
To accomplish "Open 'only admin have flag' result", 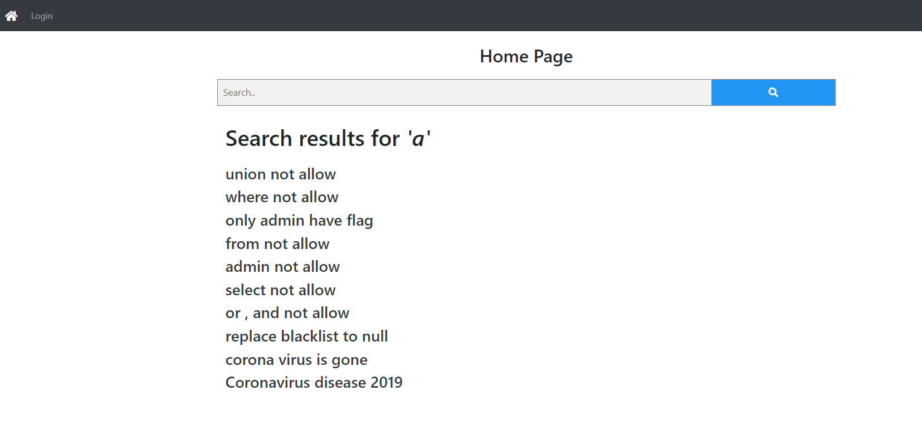I will coord(299,221).
